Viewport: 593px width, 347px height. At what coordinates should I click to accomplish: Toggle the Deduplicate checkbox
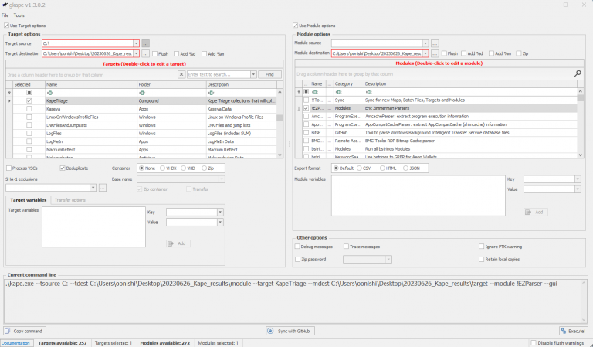(x=60, y=168)
